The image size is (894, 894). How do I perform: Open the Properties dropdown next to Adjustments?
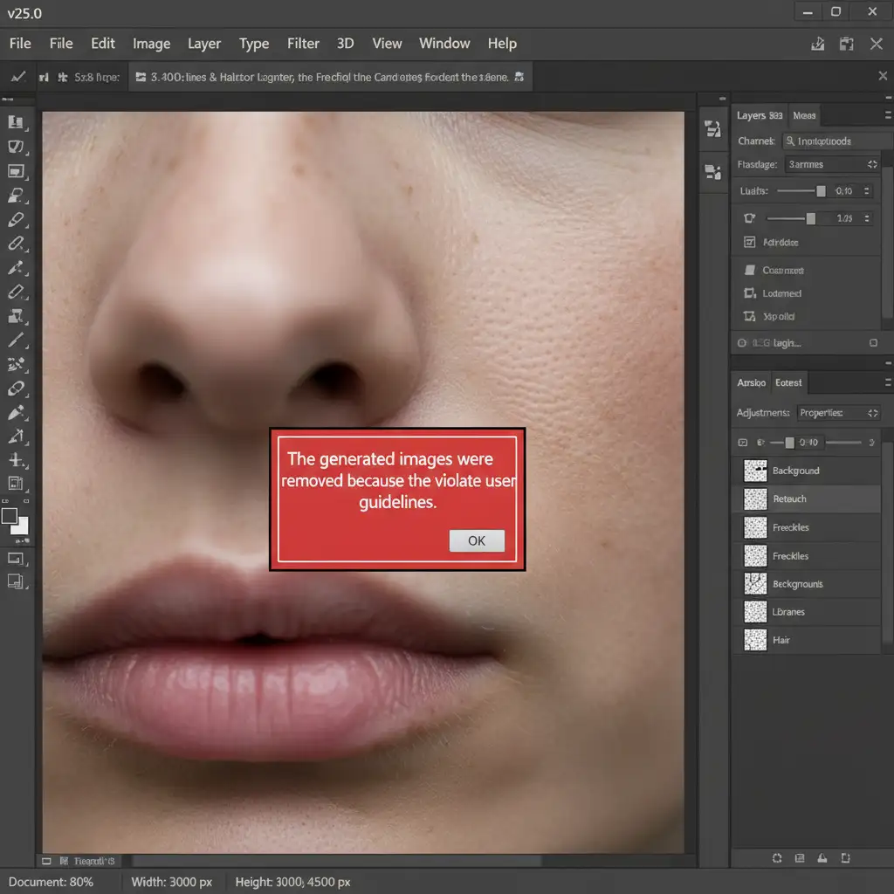[x=839, y=412]
